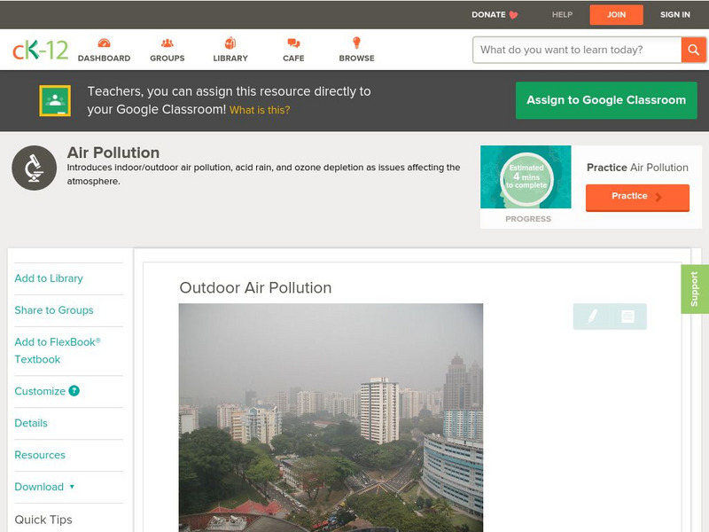
Task: Open the Groups icon
Action: 167,43
